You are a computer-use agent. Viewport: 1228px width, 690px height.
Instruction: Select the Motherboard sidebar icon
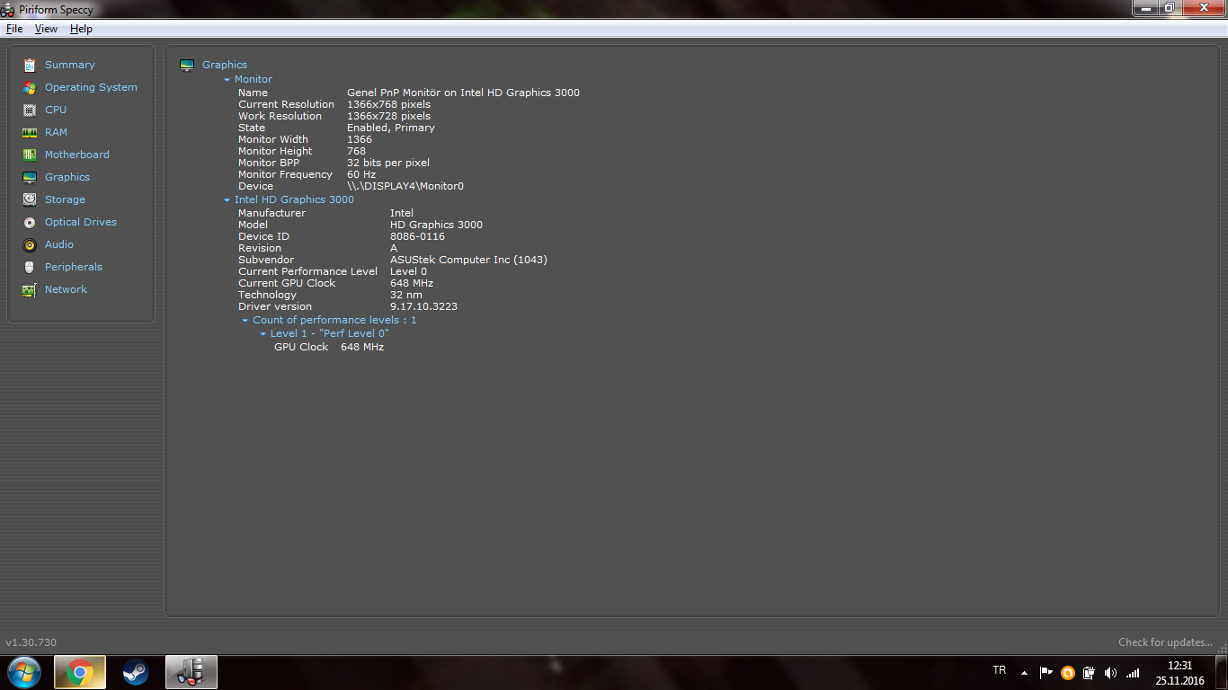click(x=30, y=155)
